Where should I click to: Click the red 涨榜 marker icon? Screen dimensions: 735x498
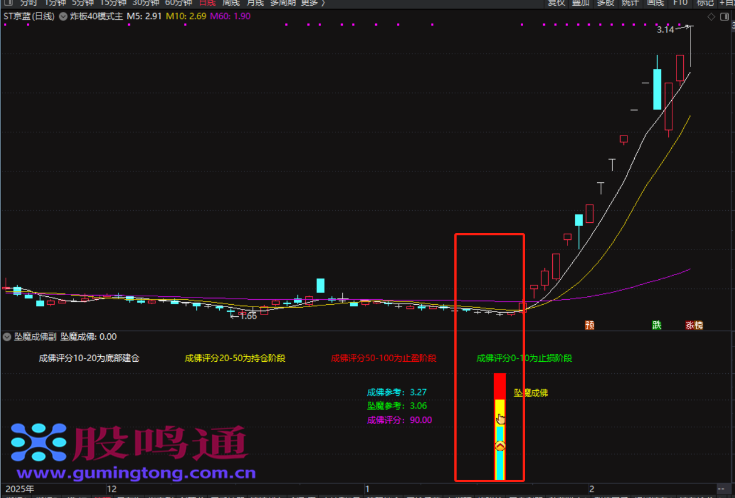click(694, 325)
